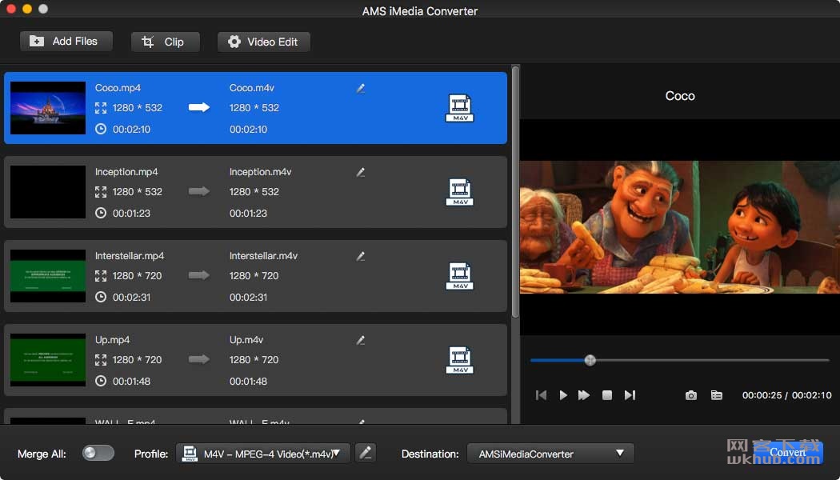Image resolution: width=840 pixels, height=480 pixels.
Task: Click the resolution icon of Interstellar.mp4
Action: click(101, 276)
